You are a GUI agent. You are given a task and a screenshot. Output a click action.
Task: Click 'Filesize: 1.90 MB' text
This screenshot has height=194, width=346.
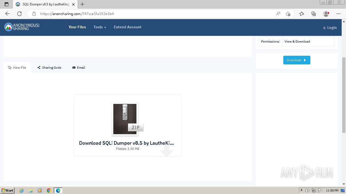(x=128, y=149)
